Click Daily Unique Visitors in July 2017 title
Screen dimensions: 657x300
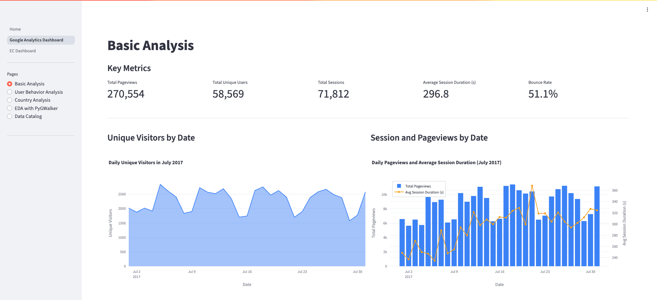[146, 163]
